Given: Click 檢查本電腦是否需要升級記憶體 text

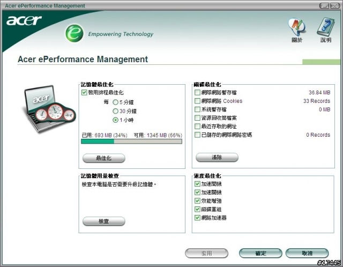Looking at the screenshot, I should click(119, 184).
